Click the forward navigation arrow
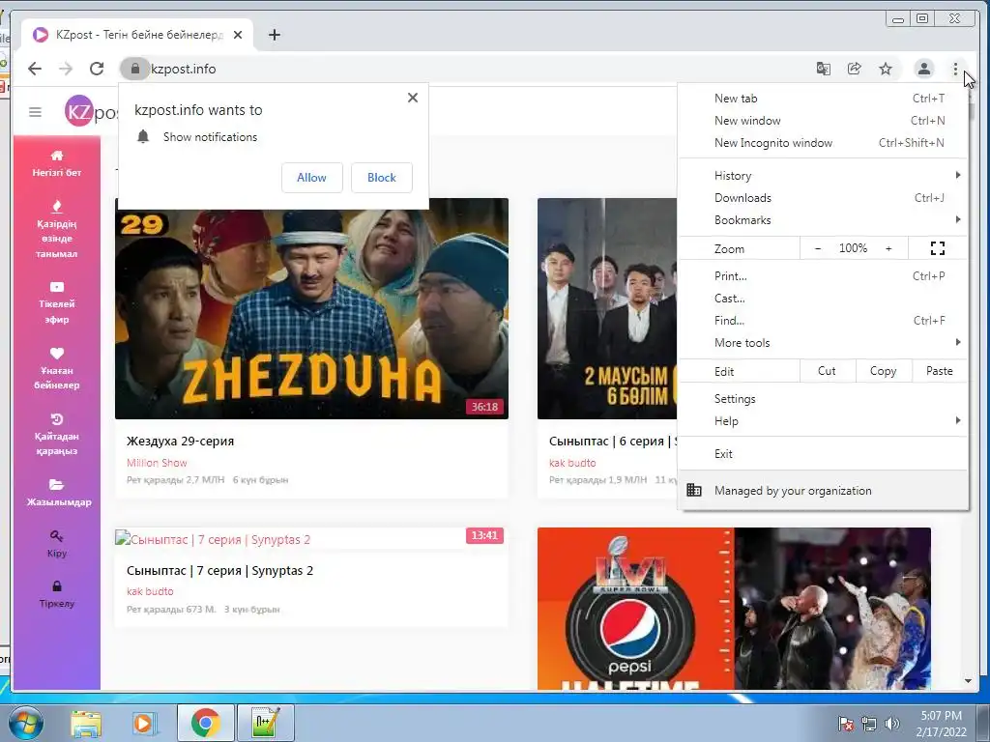This screenshot has width=990, height=742. [x=66, y=69]
